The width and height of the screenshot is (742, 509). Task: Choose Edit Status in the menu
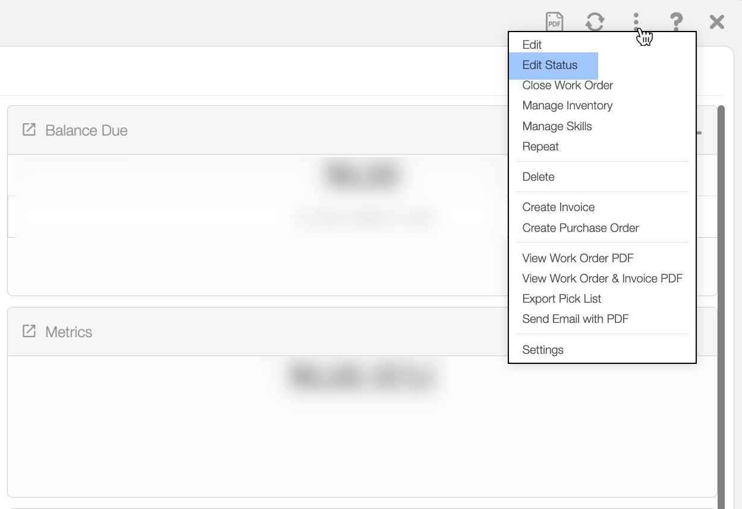click(x=549, y=65)
